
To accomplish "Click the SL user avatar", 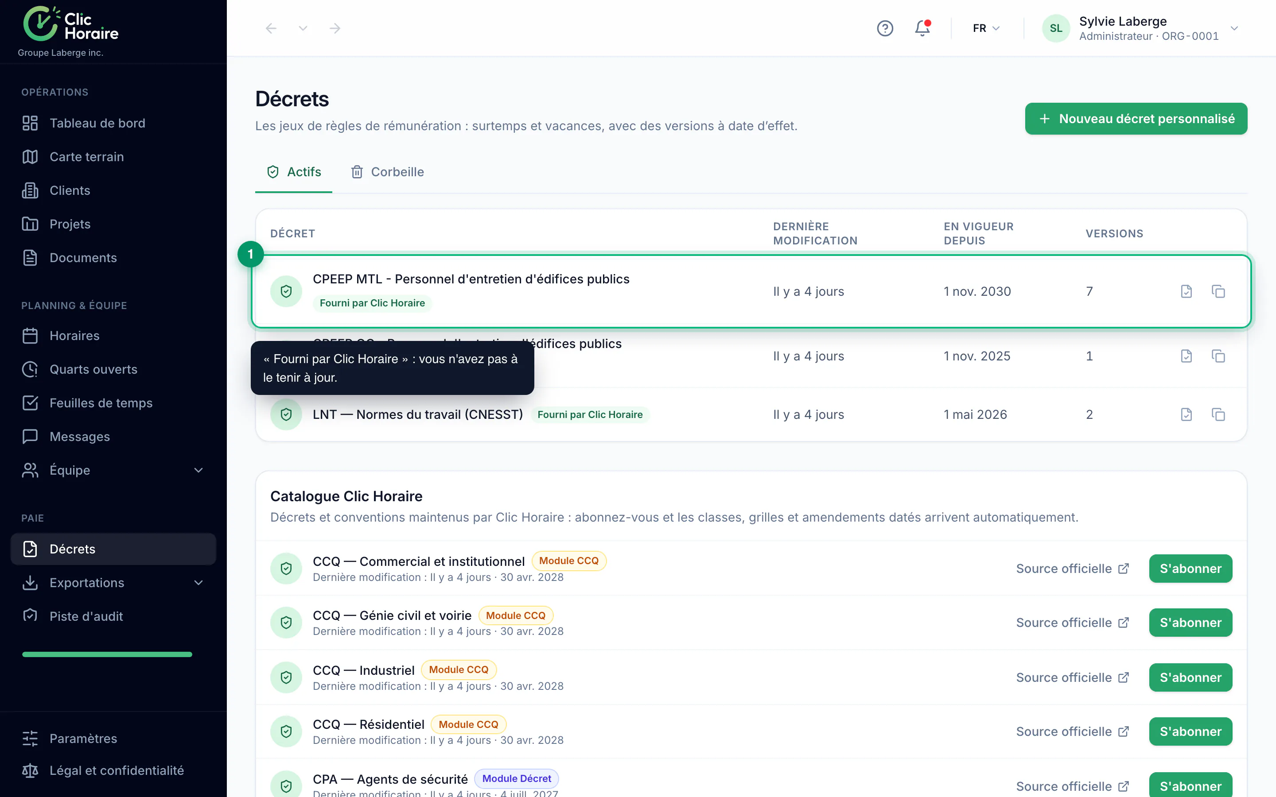I will coord(1056,28).
